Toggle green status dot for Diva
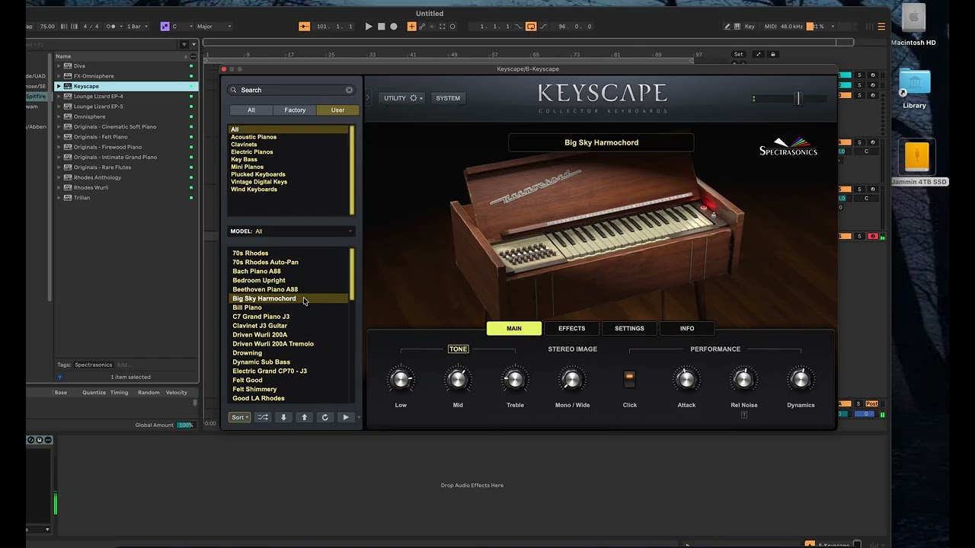This screenshot has width=975, height=548. point(191,66)
